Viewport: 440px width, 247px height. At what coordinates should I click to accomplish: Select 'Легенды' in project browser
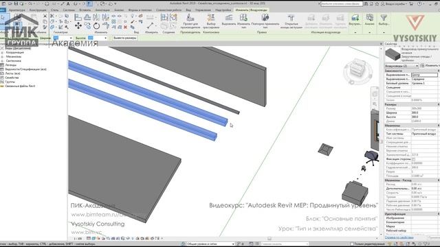coord(11,65)
